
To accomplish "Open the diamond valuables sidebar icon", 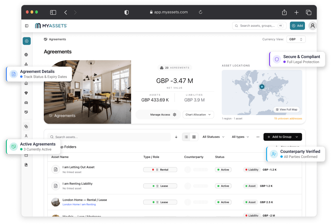I will [x=26, y=93].
